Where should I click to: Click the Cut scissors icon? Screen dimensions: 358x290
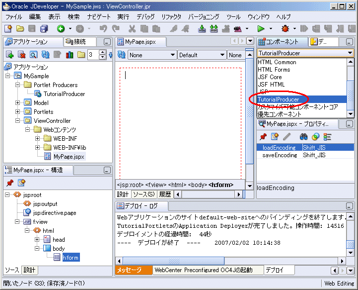(132, 28)
